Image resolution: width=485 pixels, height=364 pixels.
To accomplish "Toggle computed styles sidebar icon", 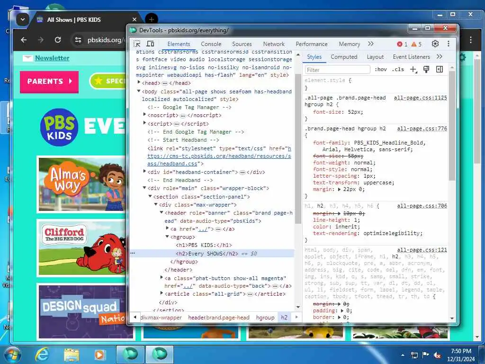I will coord(440,69).
